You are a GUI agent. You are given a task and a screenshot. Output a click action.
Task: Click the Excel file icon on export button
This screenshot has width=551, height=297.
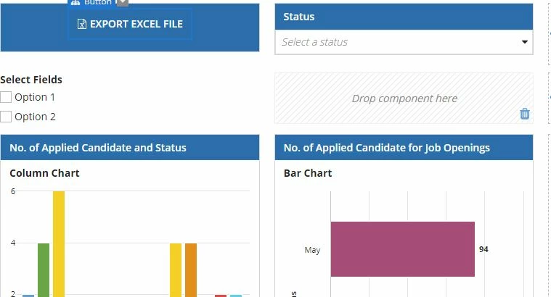81,24
